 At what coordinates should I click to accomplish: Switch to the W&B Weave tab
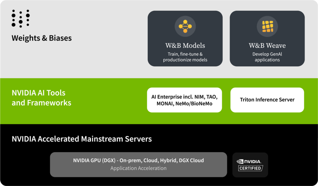click(267, 45)
